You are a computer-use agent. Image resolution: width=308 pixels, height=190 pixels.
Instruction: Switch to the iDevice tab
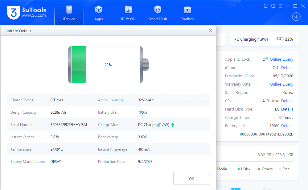pos(69,13)
